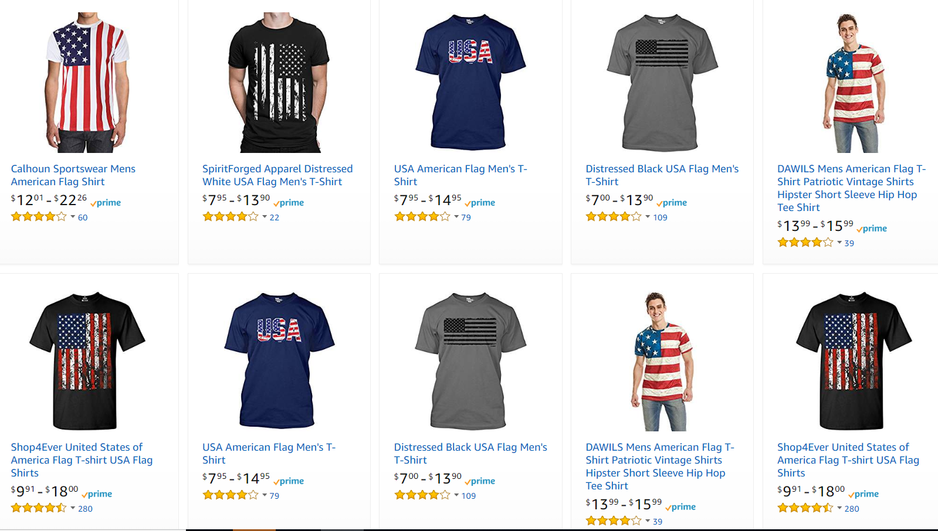Click star rating with 39 reviews in top row

(x=805, y=243)
